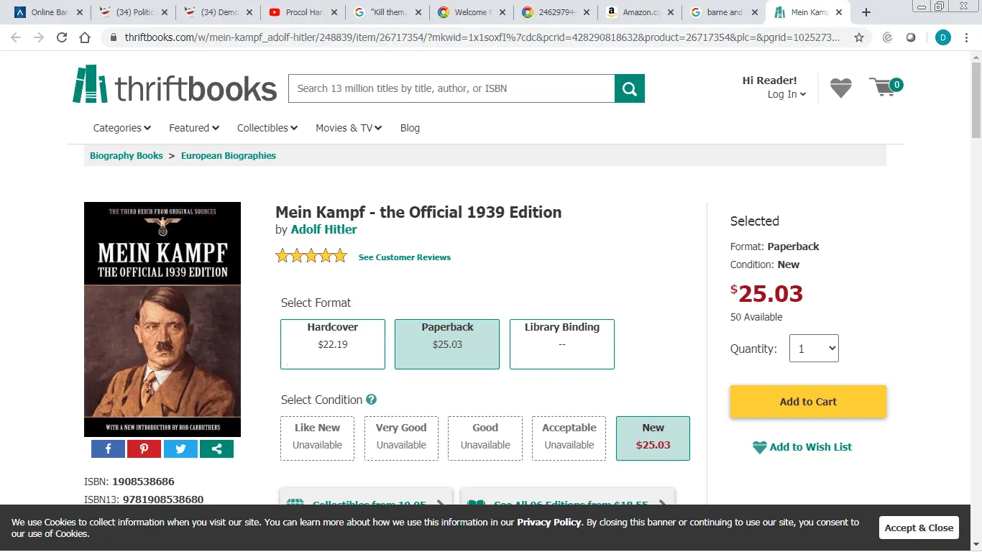This screenshot has width=982, height=552.
Task: Share the book on Pinterest
Action: [x=144, y=448]
